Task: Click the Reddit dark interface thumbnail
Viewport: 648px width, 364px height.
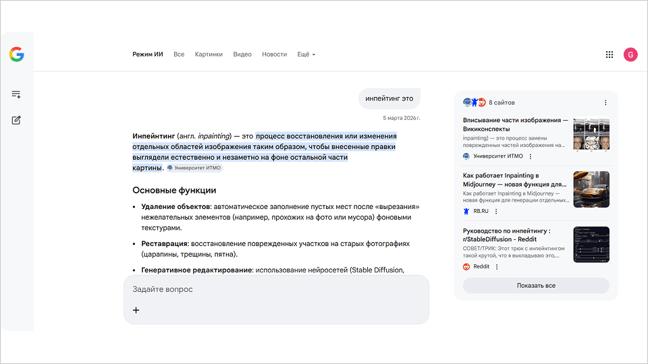Action: pos(591,244)
